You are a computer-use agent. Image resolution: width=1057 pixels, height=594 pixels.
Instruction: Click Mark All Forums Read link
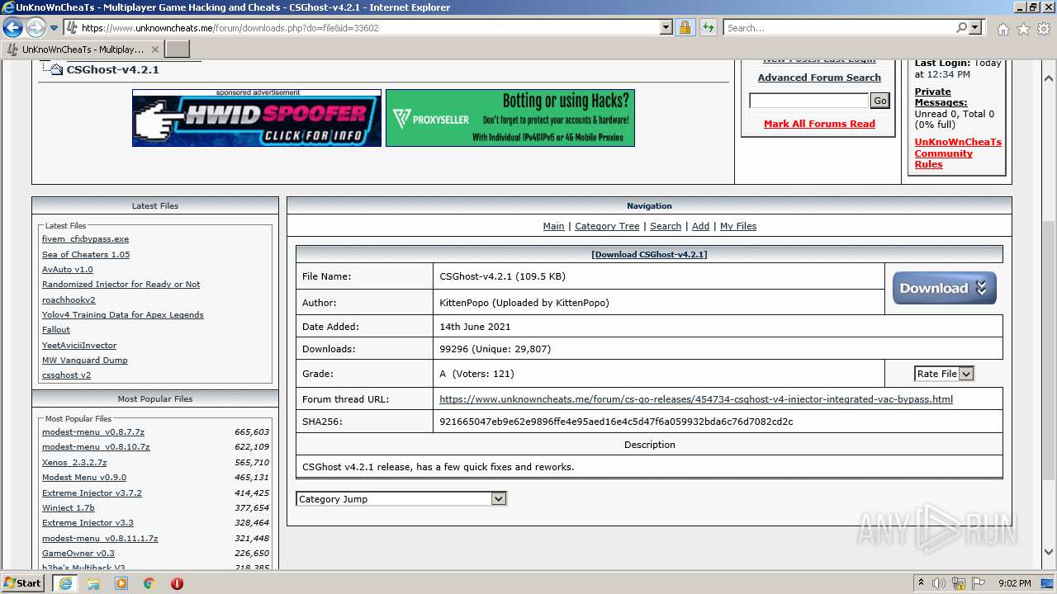819,124
